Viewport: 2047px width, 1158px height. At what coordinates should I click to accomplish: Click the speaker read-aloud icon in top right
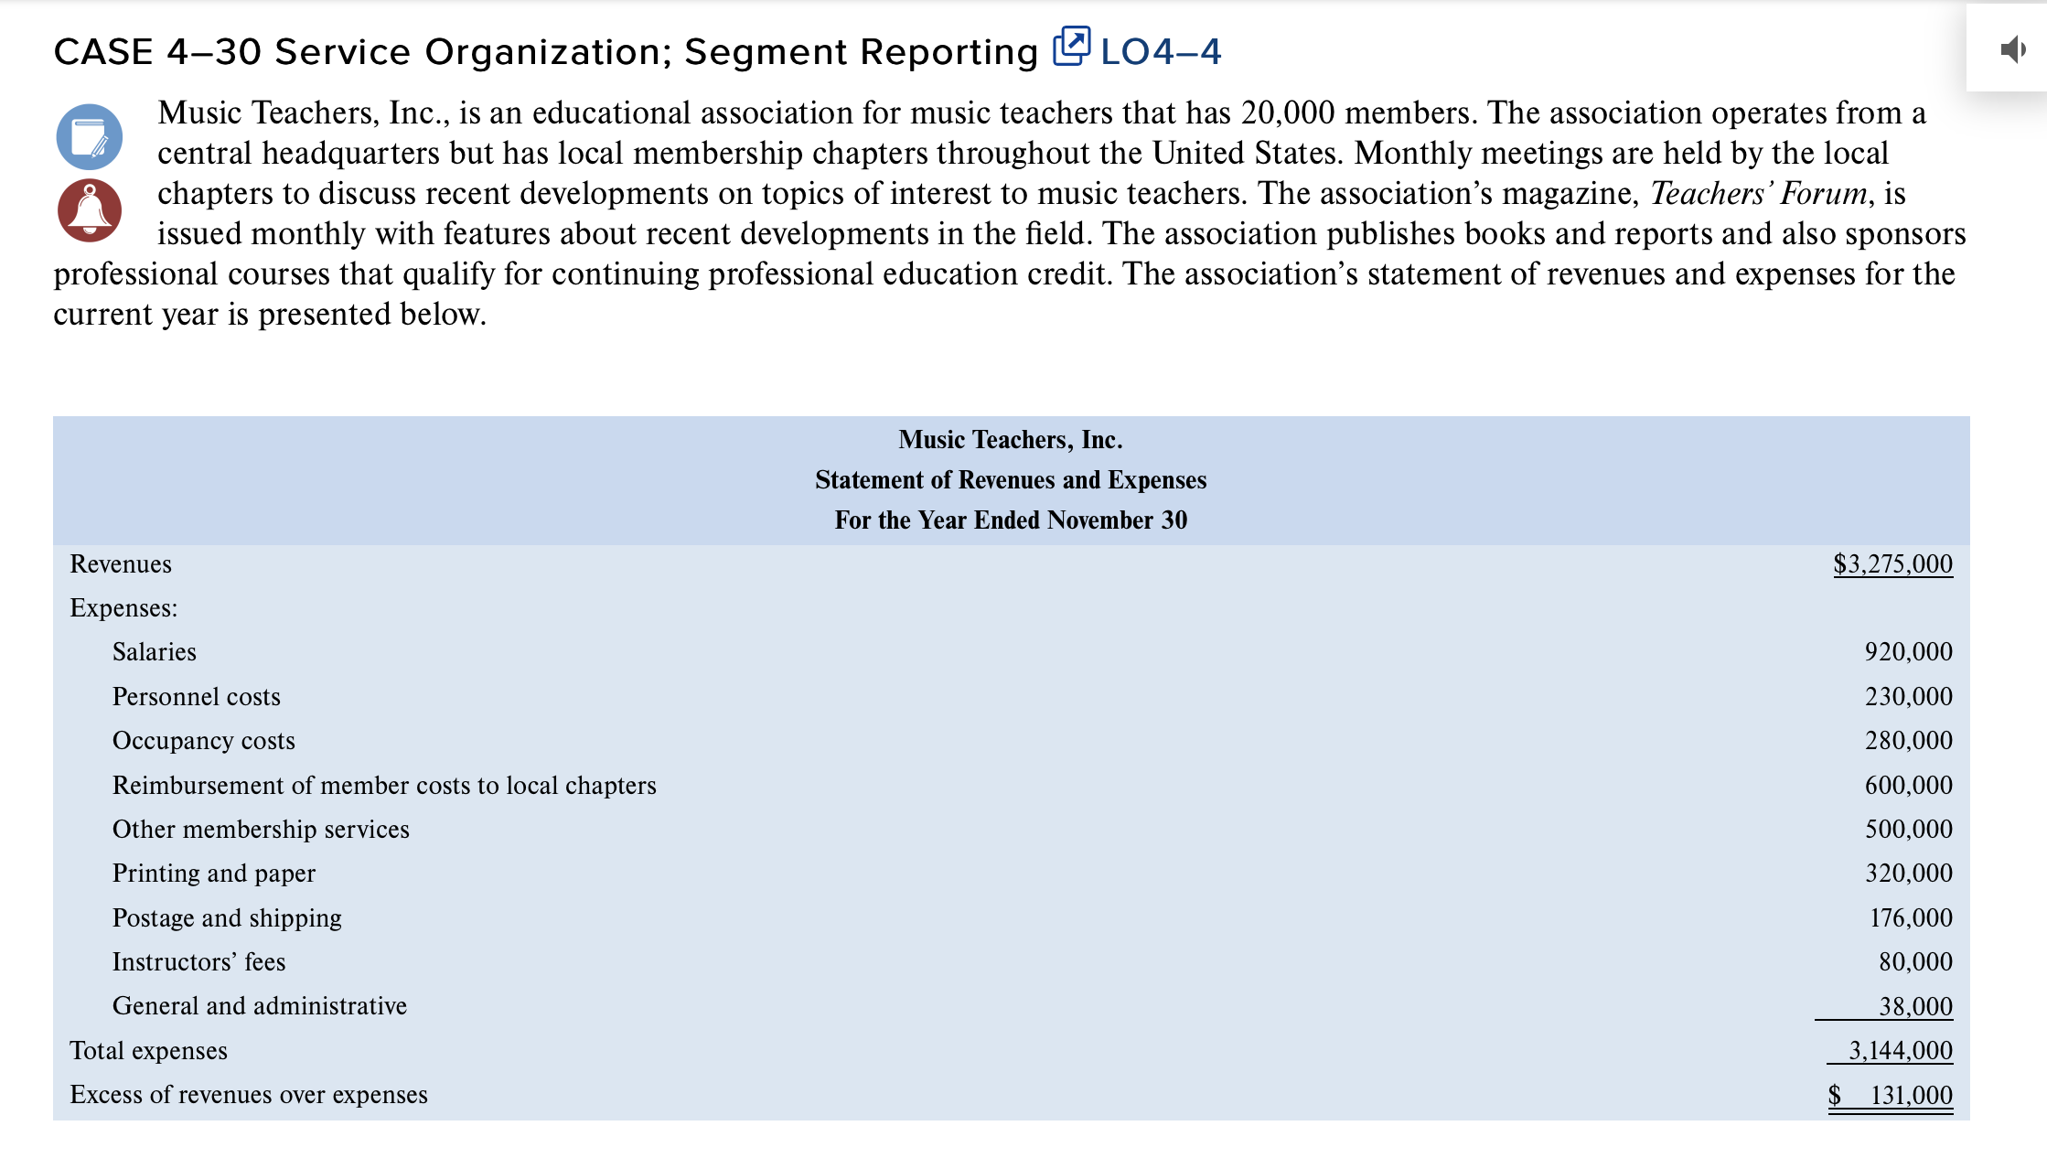click(2013, 51)
